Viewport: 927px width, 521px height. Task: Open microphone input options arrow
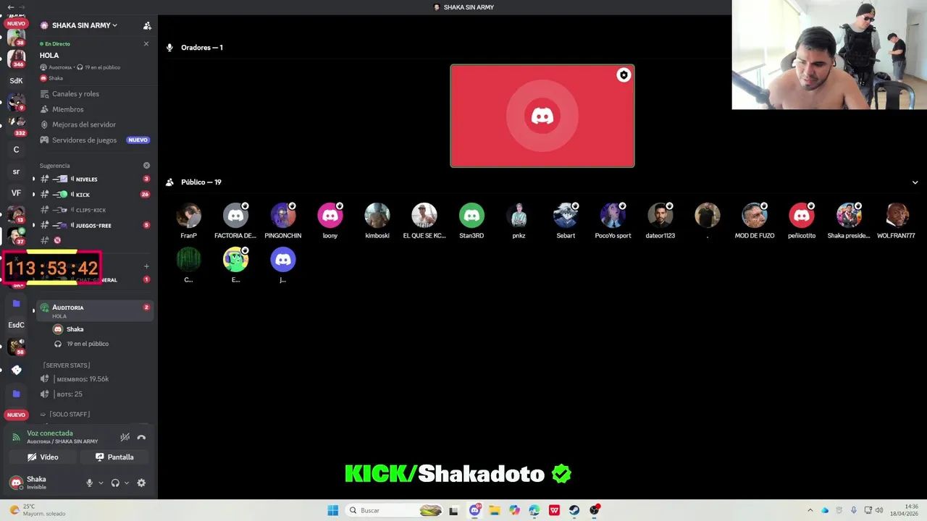click(101, 483)
